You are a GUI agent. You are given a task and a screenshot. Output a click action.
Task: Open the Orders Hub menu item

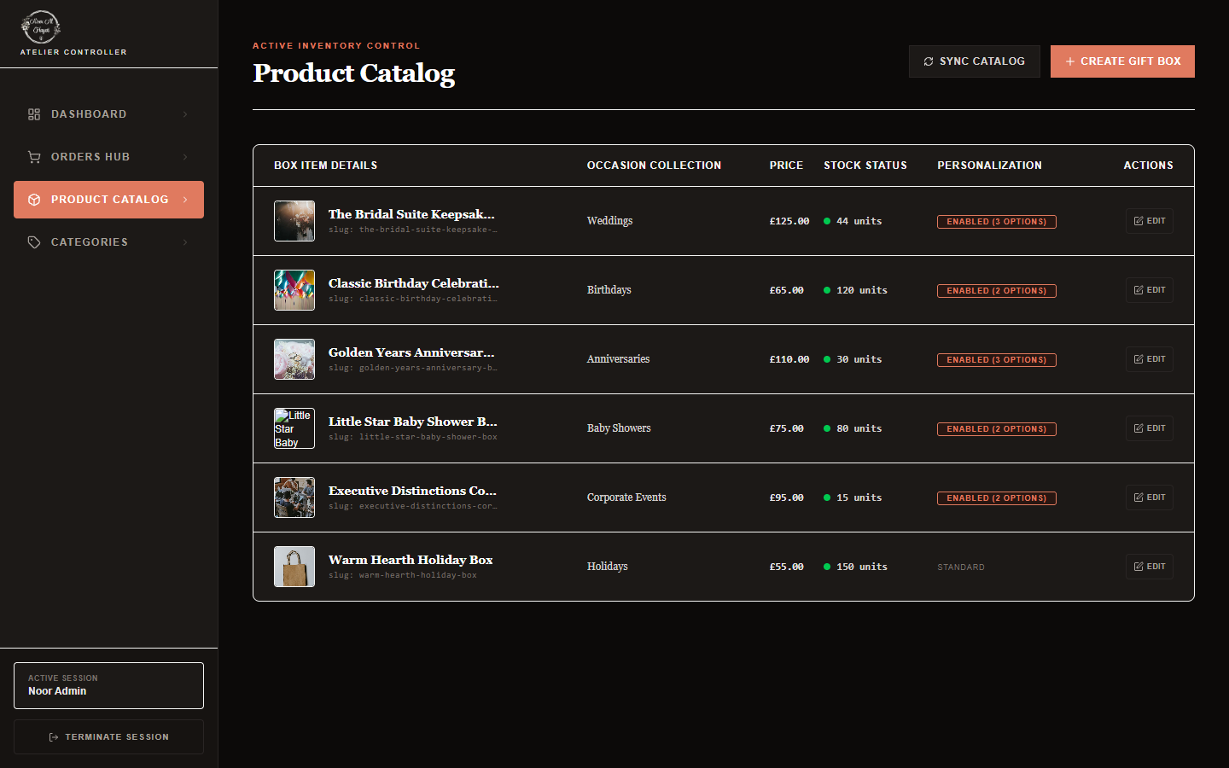click(108, 157)
